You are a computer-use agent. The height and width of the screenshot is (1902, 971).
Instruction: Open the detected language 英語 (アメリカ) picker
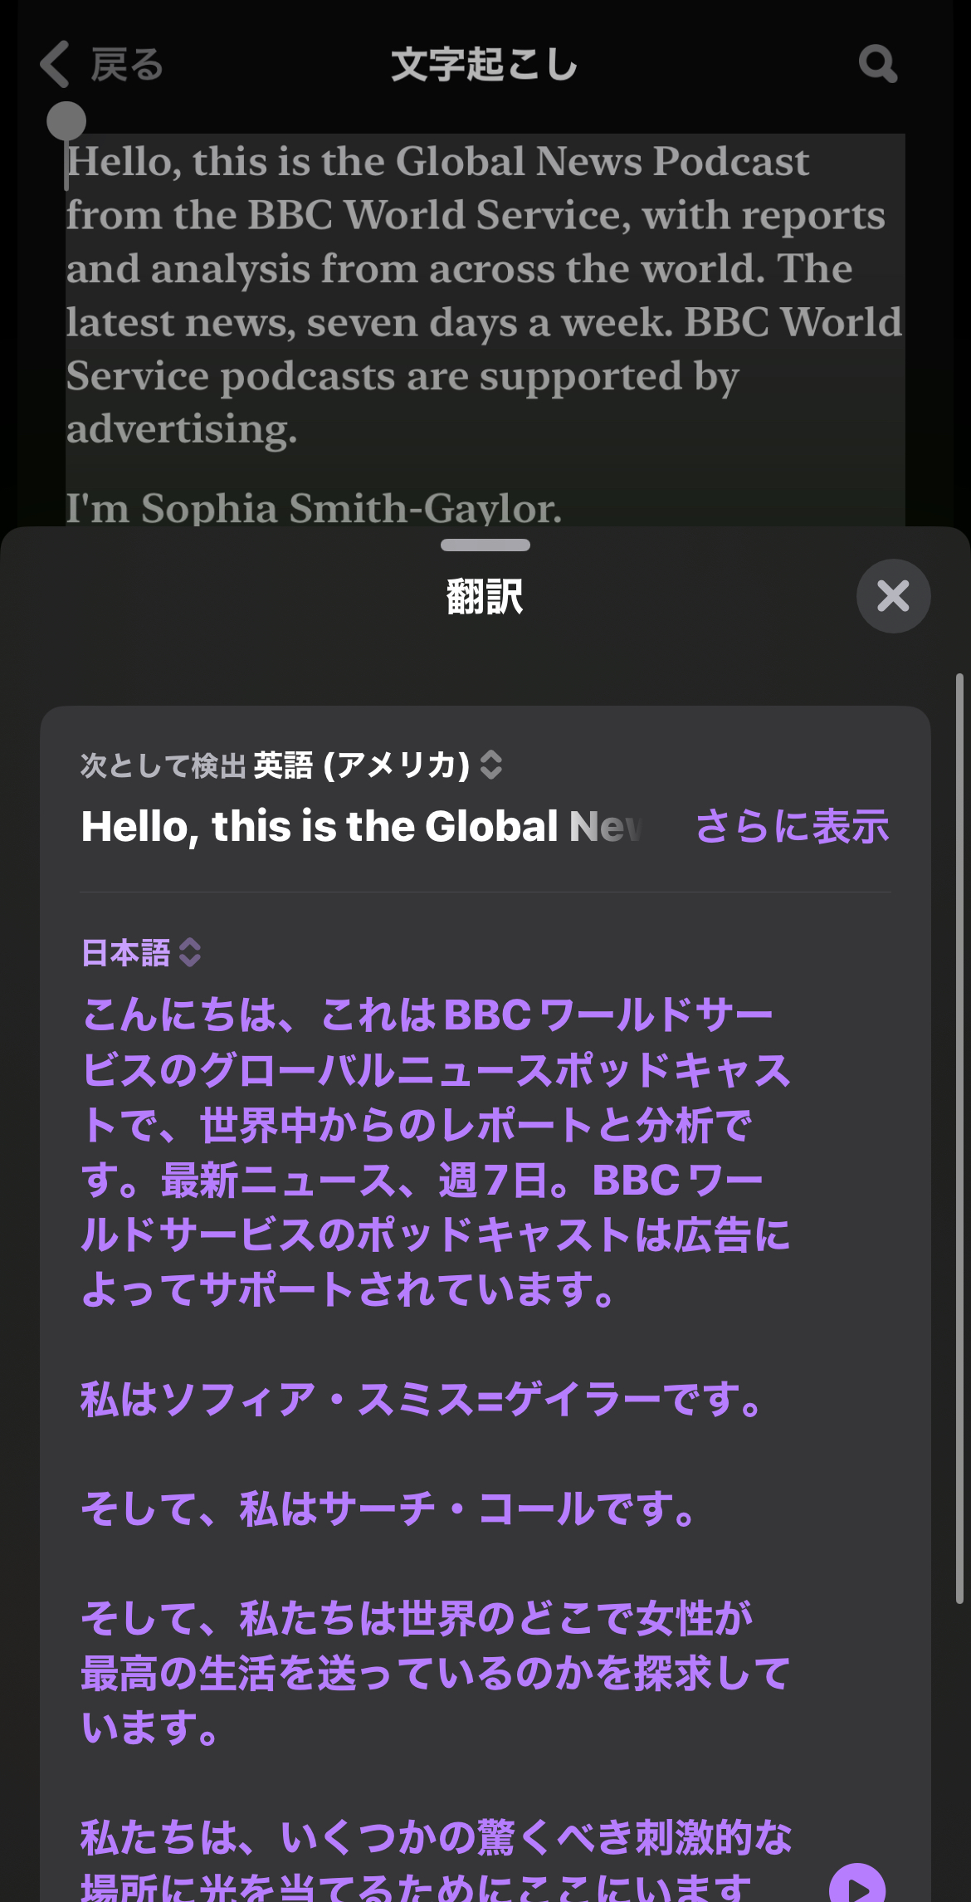(361, 765)
